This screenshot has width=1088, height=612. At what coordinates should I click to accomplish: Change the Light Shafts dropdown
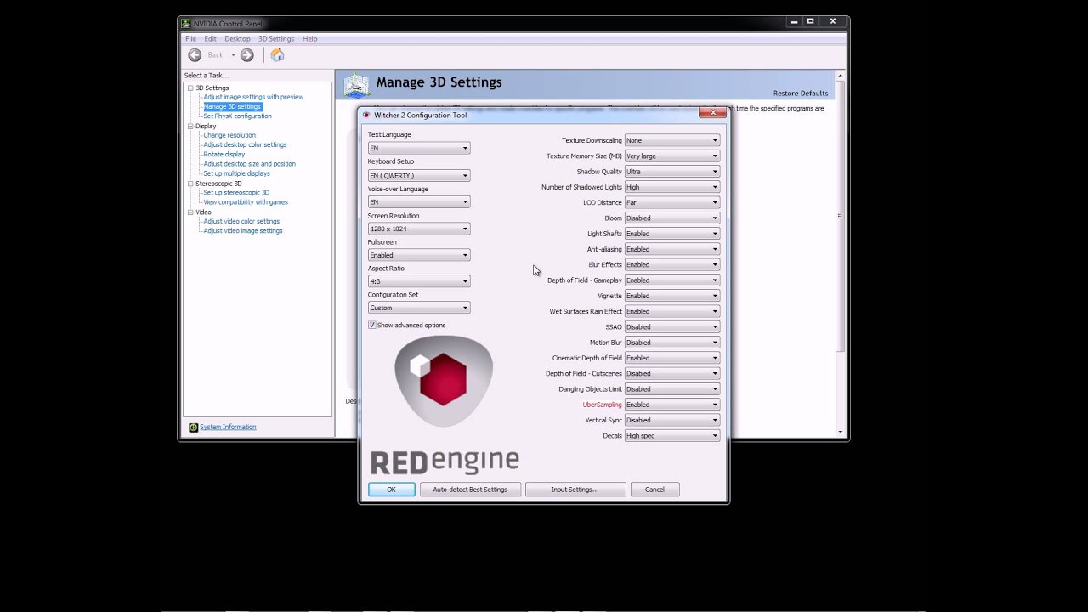[x=672, y=234]
